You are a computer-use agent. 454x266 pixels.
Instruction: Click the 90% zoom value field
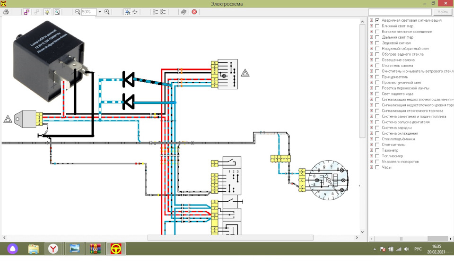(x=88, y=12)
